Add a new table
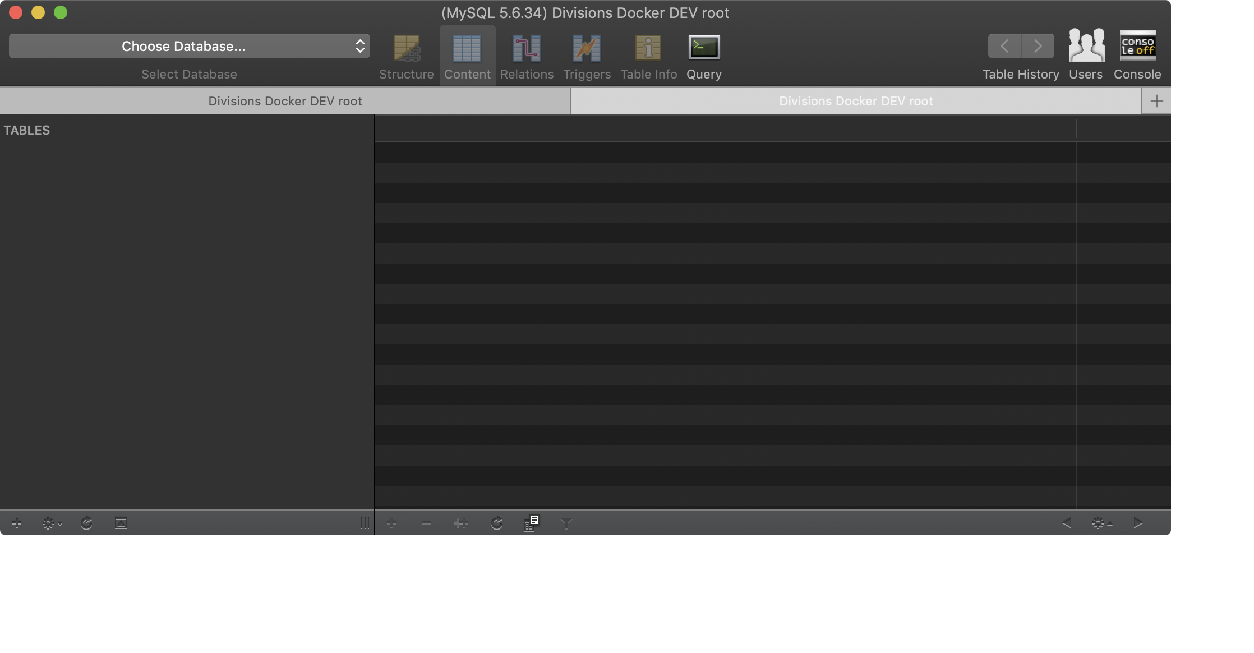This screenshot has height=653, width=1254. (x=16, y=523)
